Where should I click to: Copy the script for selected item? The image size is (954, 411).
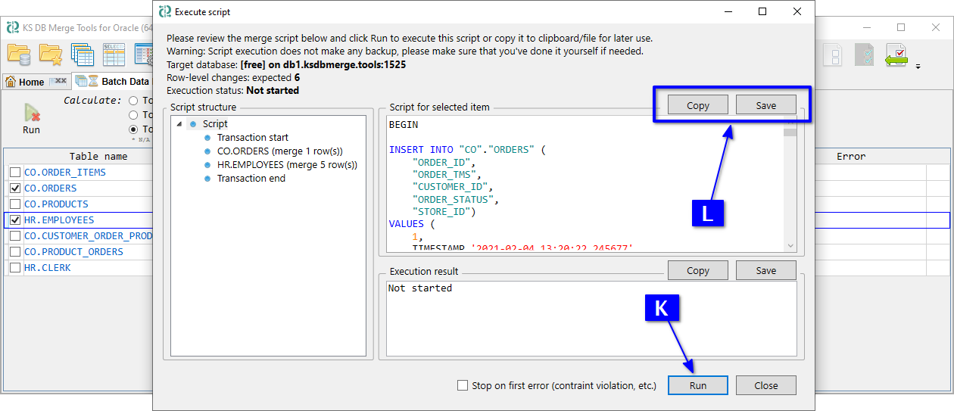pos(697,105)
